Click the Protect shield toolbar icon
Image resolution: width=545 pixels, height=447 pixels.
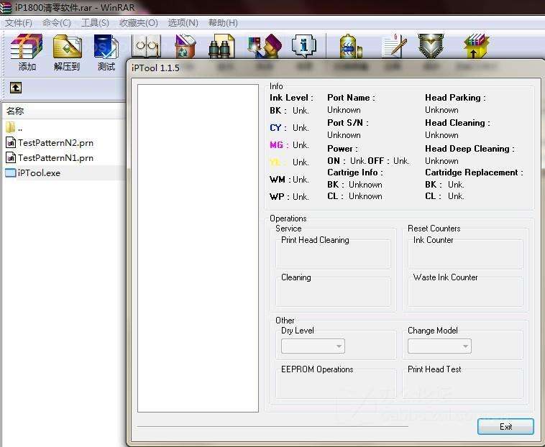431,46
